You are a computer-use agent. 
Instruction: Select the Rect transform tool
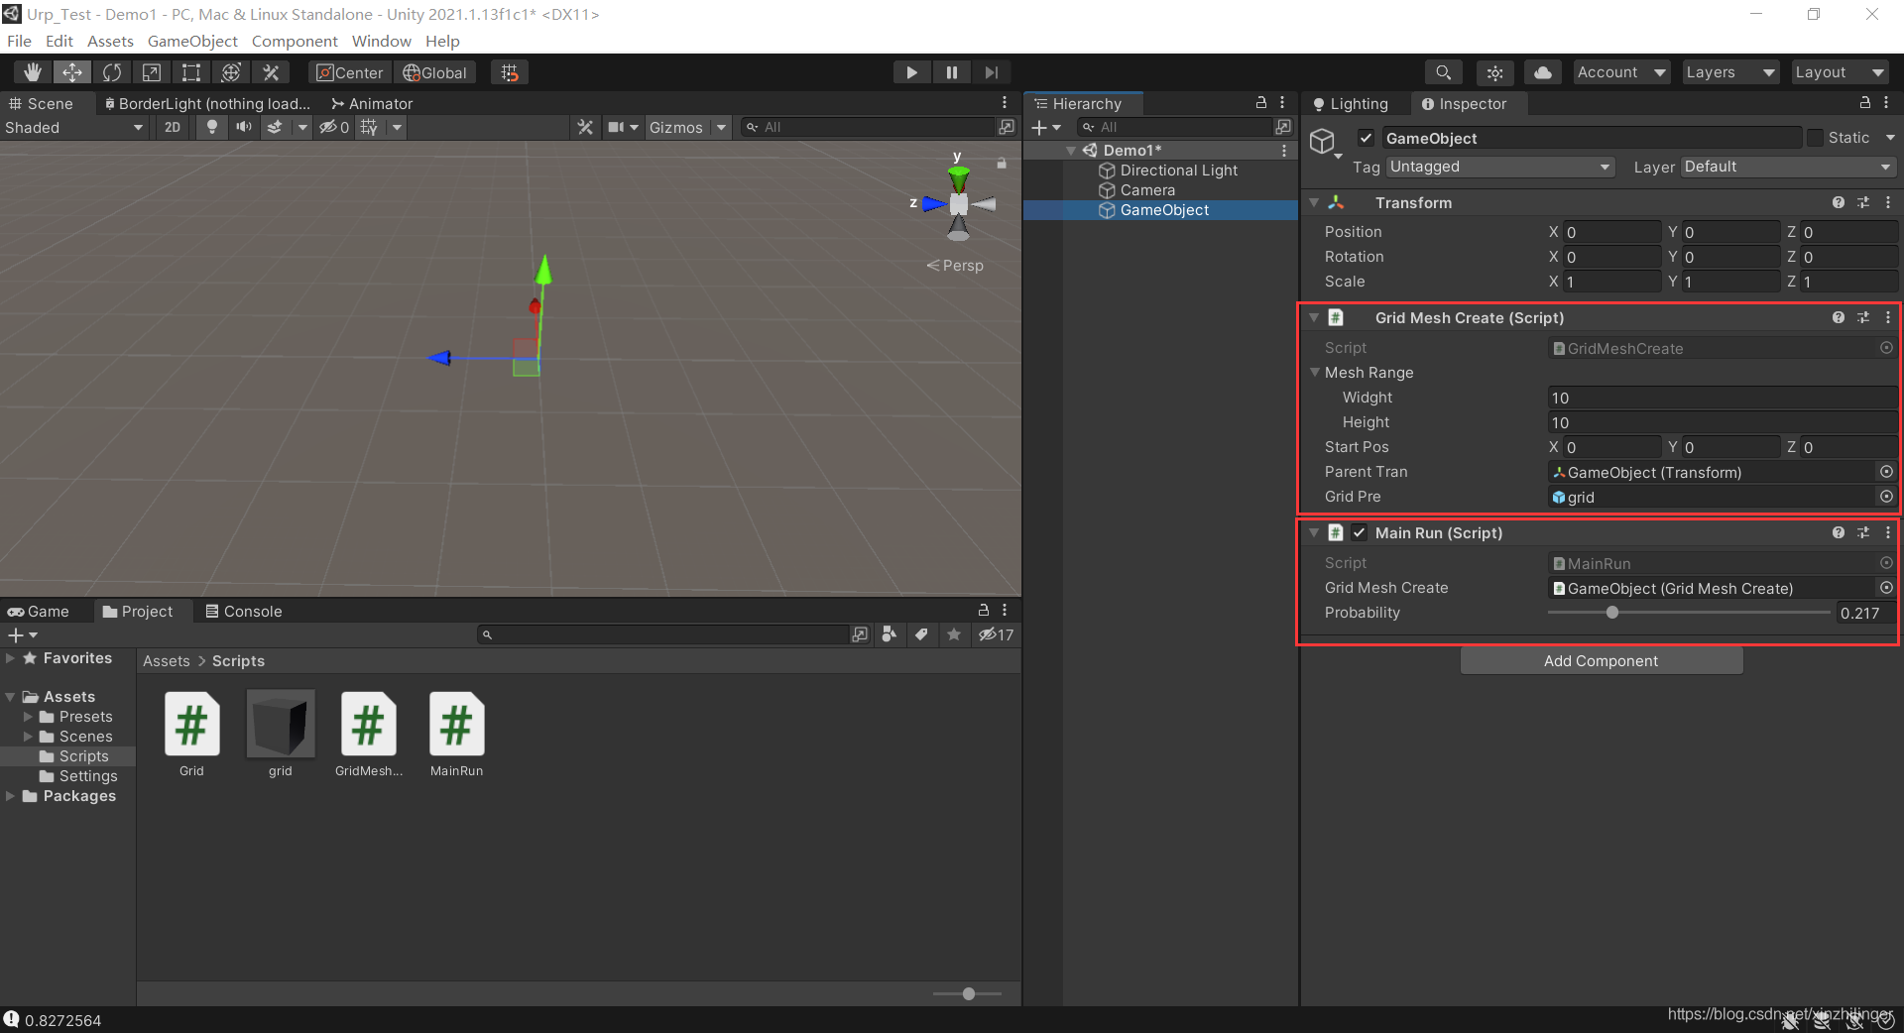(x=191, y=72)
